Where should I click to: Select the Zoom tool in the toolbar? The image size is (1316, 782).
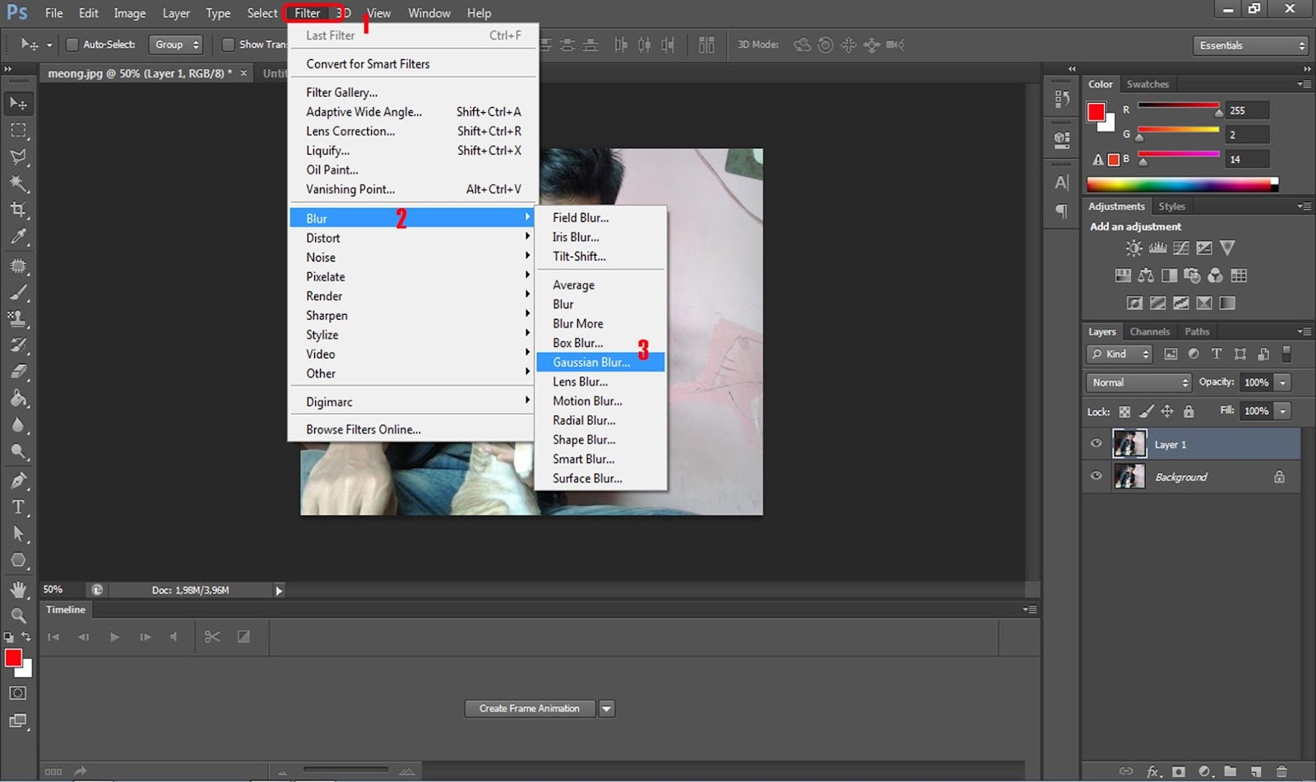(x=18, y=615)
